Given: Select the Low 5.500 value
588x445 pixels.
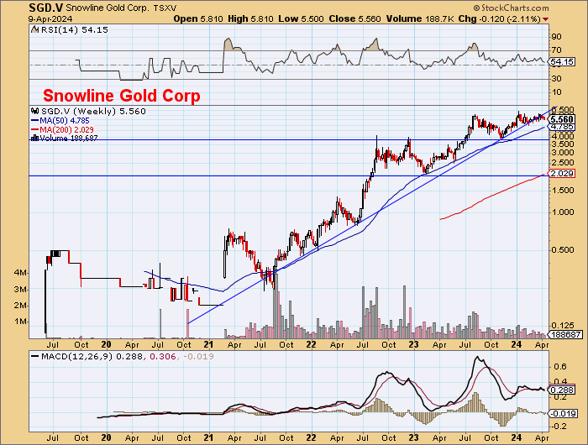Looking at the screenshot, I should click(x=301, y=18).
